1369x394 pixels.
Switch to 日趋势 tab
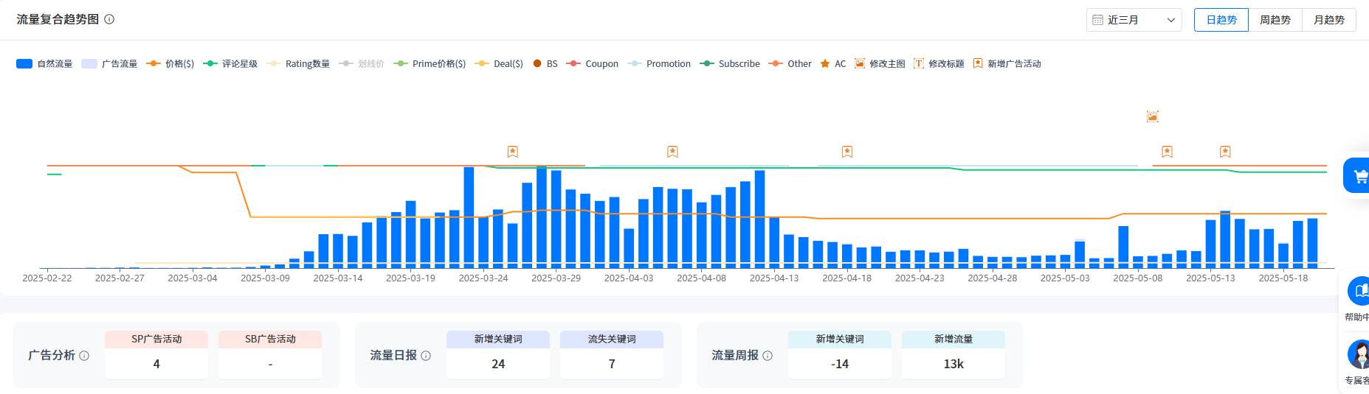point(1221,20)
